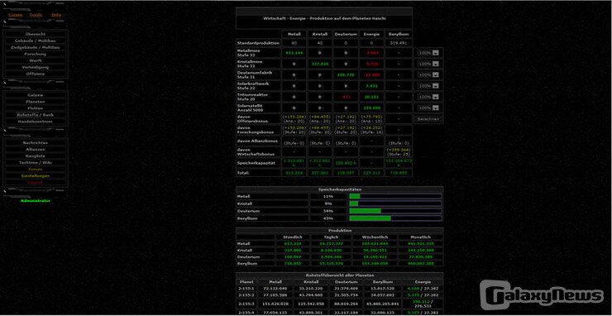Viewport: 612px width, 316px height.
Task: Open the Handelszentrum page
Action: (36, 122)
